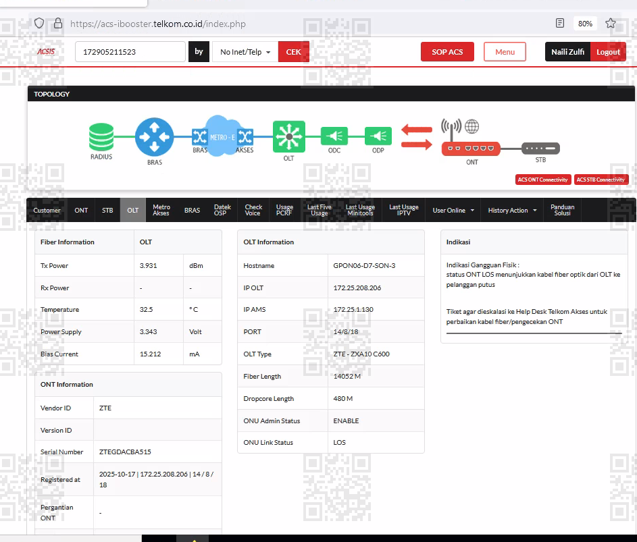Click the green OLT icon in topology
The width and height of the screenshot is (637, 542).
click(289, 136)
